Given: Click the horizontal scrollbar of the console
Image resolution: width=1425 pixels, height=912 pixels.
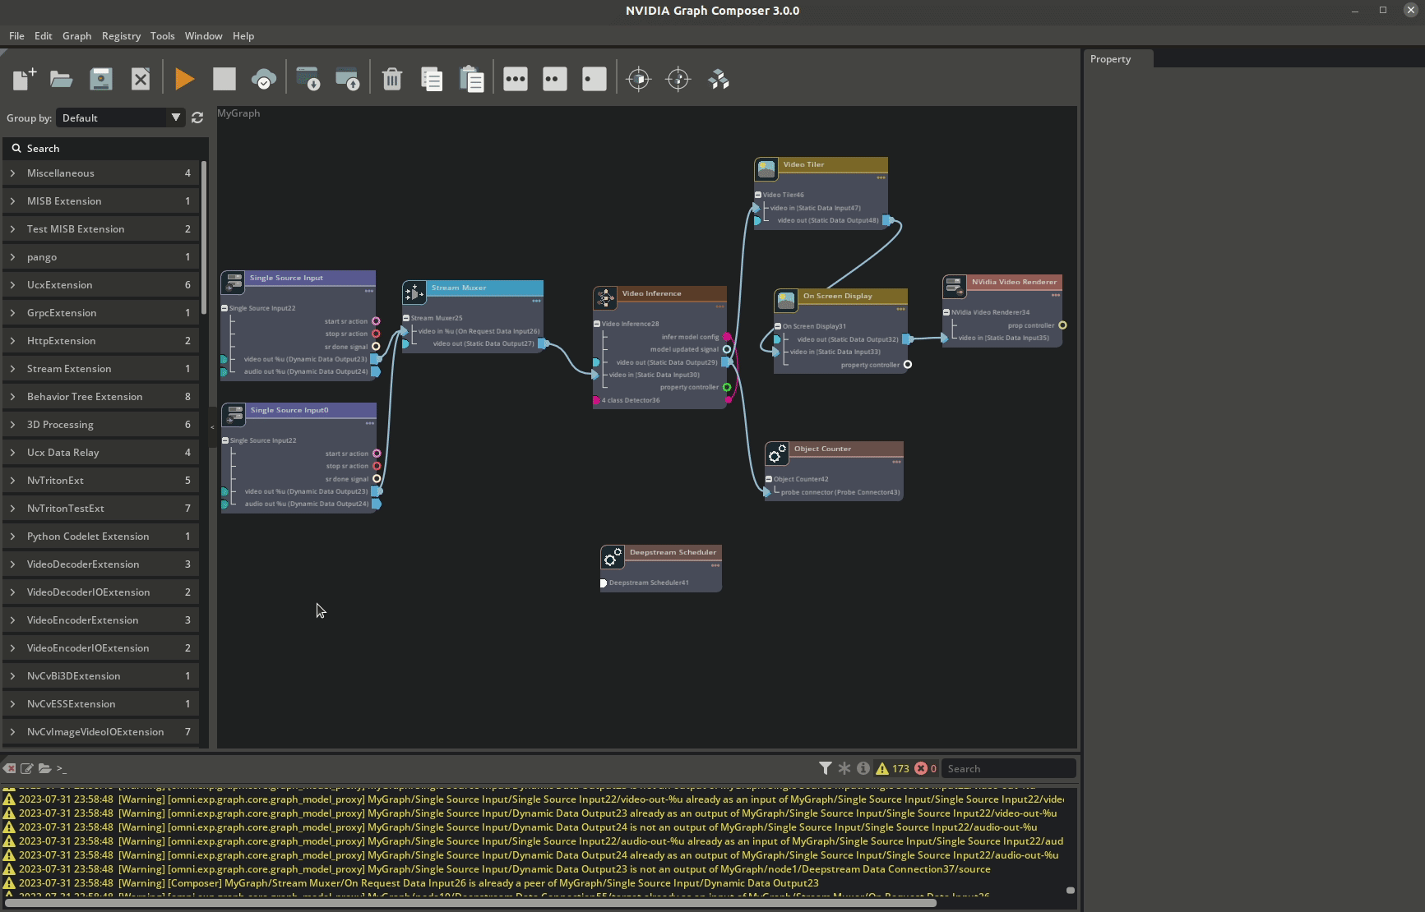Looking at the screenshot, I should point(470,903).
